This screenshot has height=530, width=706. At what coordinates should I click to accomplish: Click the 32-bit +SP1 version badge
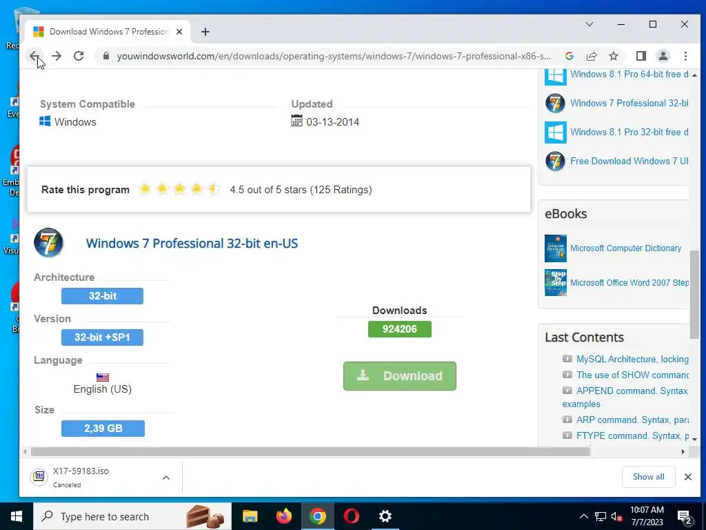(102, 337)
